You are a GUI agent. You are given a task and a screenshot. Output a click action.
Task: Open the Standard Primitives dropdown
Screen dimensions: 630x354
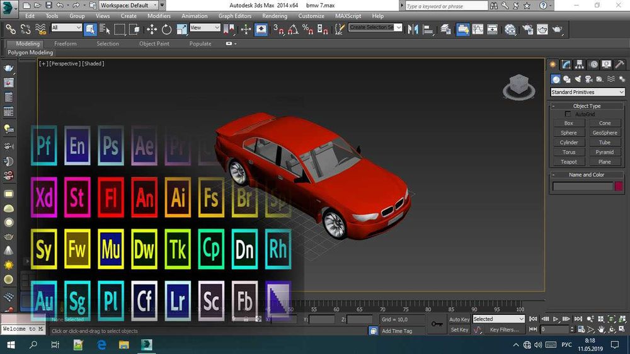(587, 92)
